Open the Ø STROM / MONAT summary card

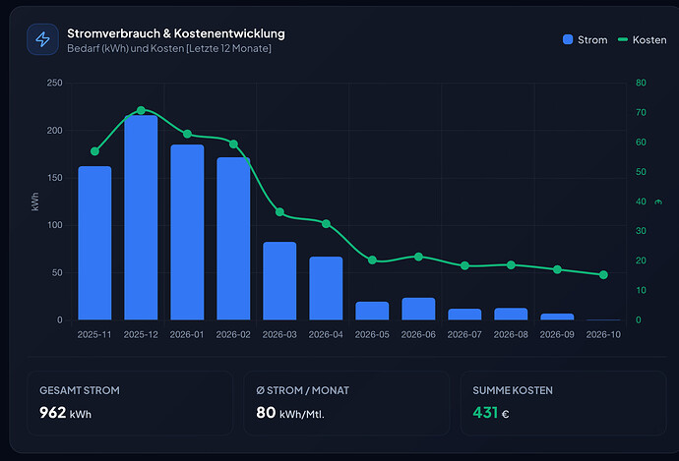346,403
